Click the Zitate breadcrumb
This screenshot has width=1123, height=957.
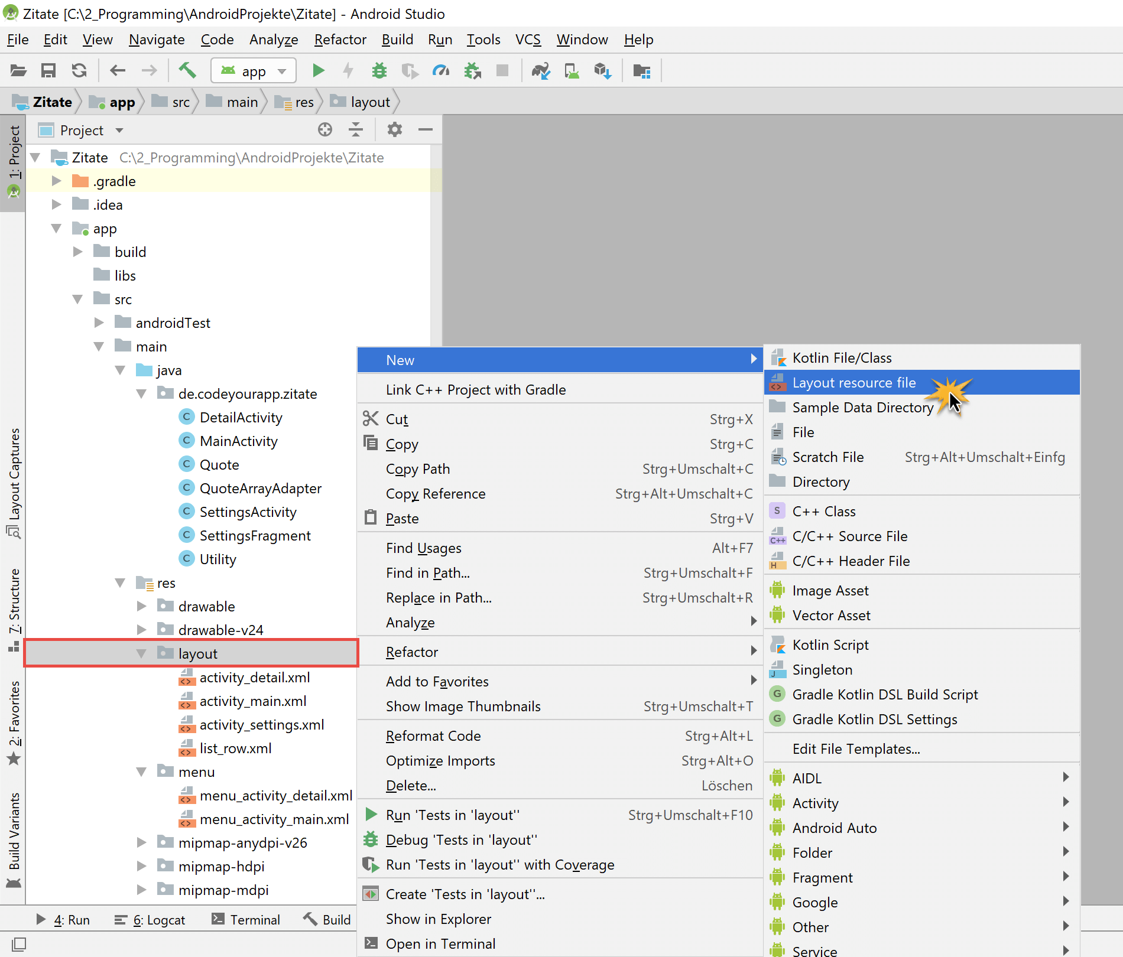pos(43,102)
